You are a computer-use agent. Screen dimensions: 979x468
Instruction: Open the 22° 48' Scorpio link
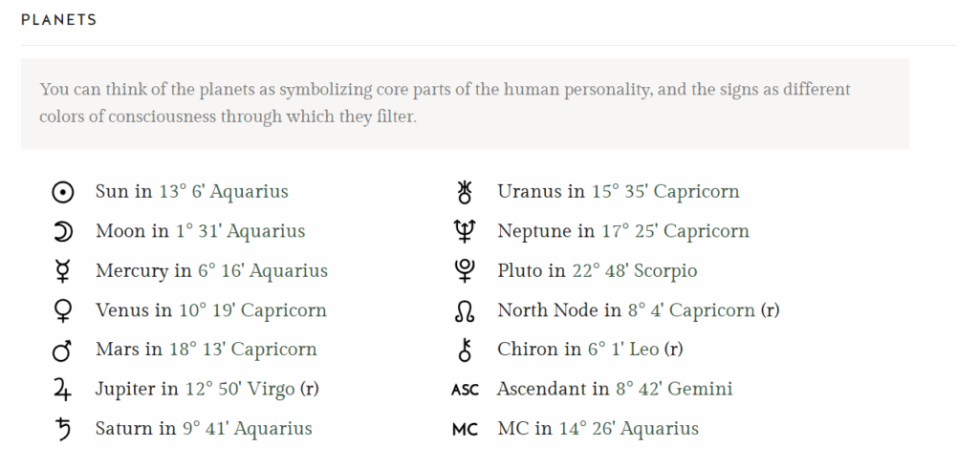click(635, 271)
